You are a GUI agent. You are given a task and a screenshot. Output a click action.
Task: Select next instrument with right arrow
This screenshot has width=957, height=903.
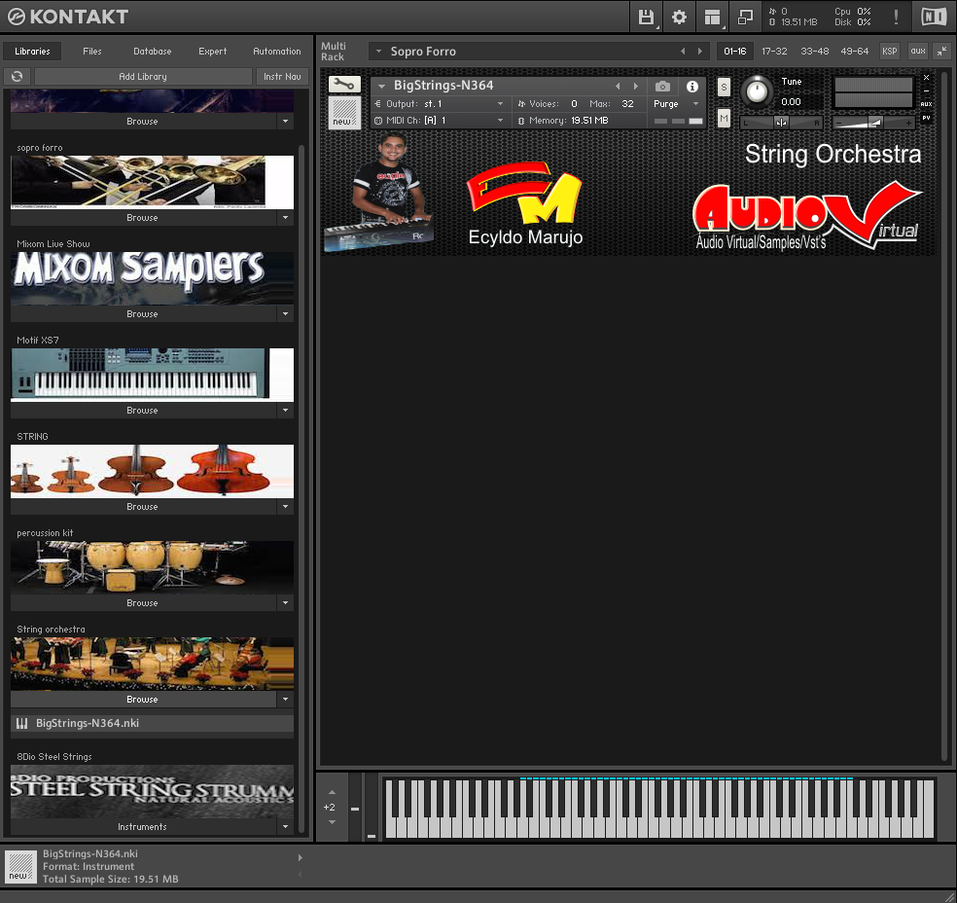tap(636, 86)
